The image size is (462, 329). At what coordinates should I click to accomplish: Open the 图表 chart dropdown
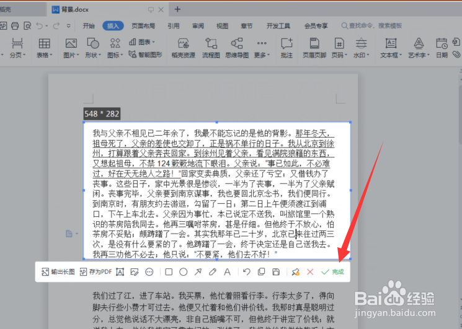tap(142, 42)
